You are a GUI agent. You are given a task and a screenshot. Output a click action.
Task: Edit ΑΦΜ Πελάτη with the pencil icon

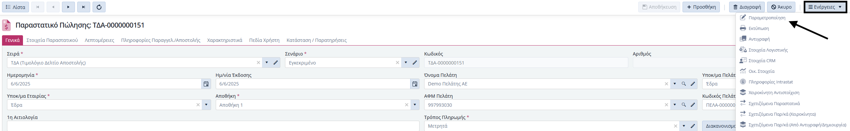693,105
